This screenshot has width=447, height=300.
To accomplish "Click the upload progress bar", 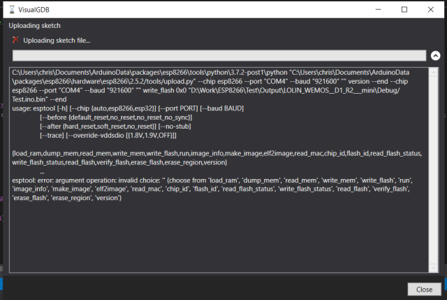I will point(219,55).
